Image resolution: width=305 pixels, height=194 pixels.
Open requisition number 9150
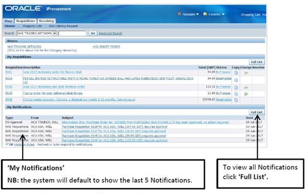[x=9, y=93]
